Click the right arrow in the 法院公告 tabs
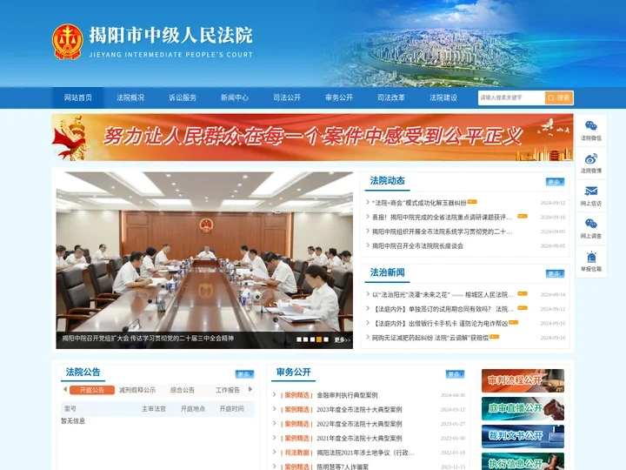 (x=250, y=389)
